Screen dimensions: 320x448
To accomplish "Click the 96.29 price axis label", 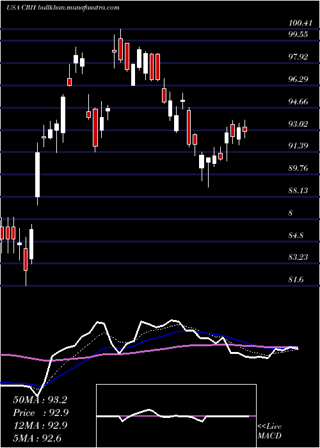I will [299, 79].
